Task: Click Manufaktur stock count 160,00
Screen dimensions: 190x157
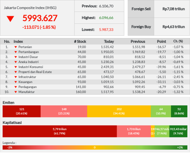Action: click(81, 92)
